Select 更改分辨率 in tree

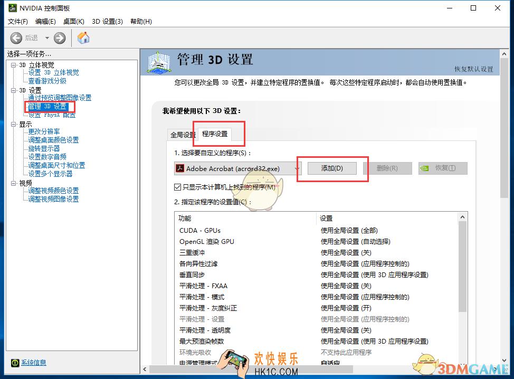44,132
